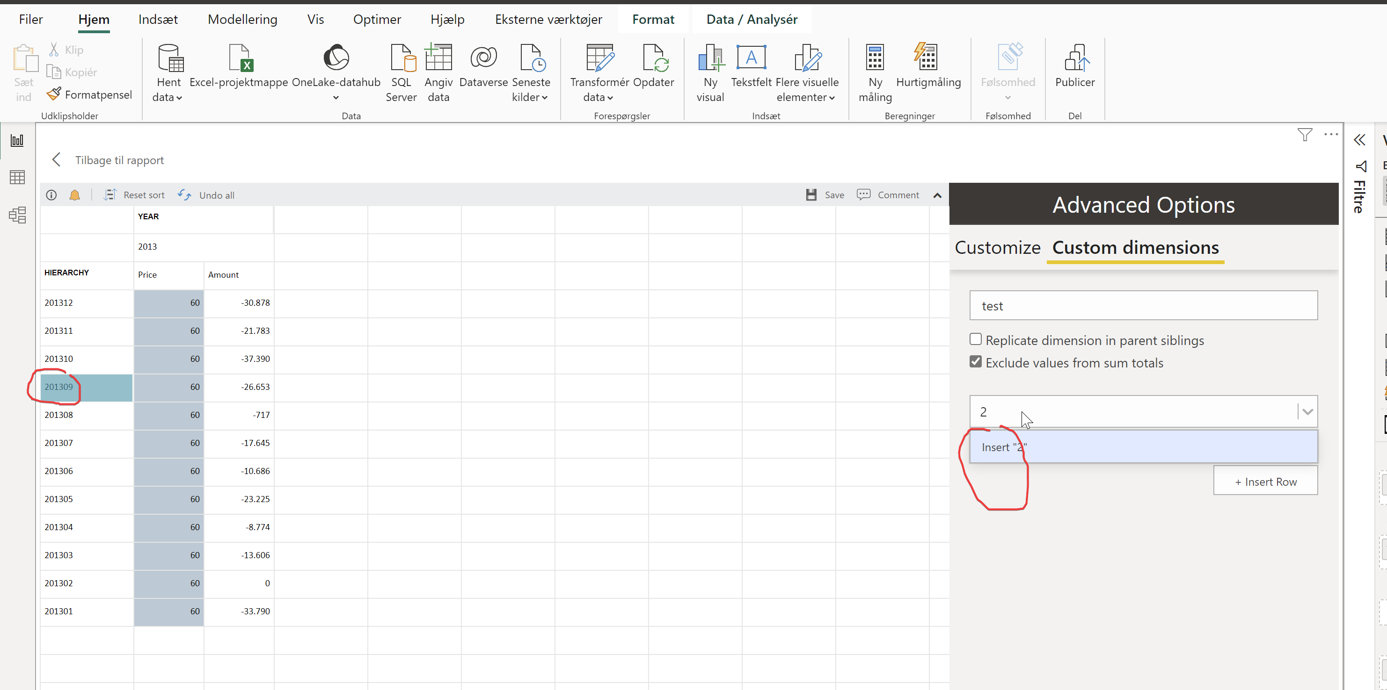1387x690 pixels.
Task: Insert a Tekstfelt text box
Action: pyautogui.click(x=751, y=58)
